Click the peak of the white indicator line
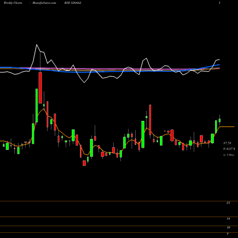This screenshot has width=238, height=238. coord(37,45)
